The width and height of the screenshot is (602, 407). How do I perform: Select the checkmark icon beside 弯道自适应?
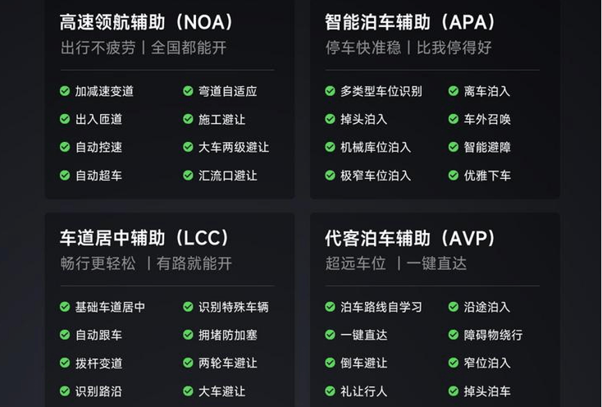(x=188, y=91)
